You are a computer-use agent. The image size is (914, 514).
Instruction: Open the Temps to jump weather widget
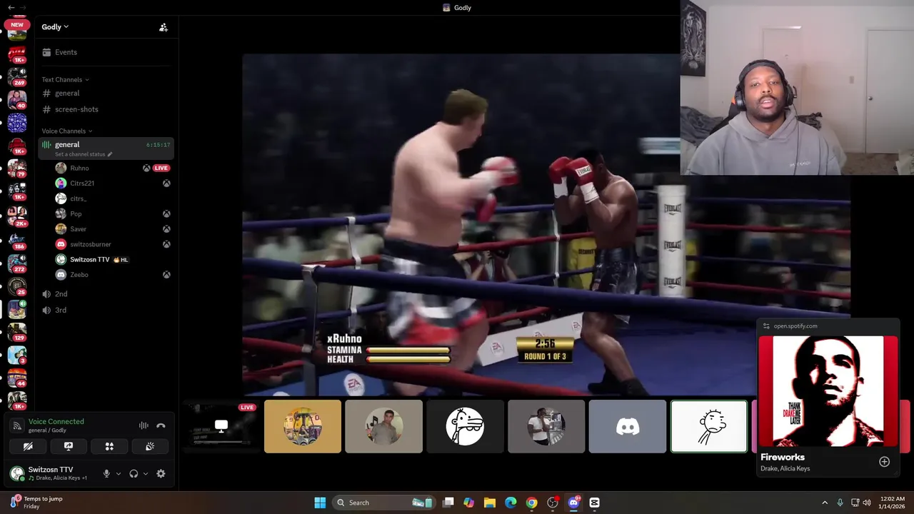point(36,503)
